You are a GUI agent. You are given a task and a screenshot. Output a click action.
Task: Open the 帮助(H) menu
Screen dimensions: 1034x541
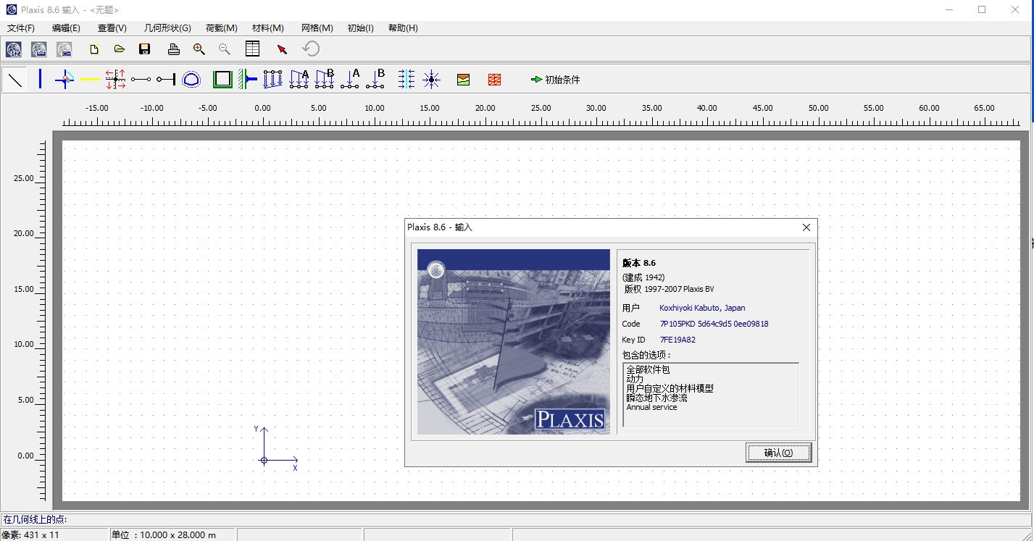(403, 28)
